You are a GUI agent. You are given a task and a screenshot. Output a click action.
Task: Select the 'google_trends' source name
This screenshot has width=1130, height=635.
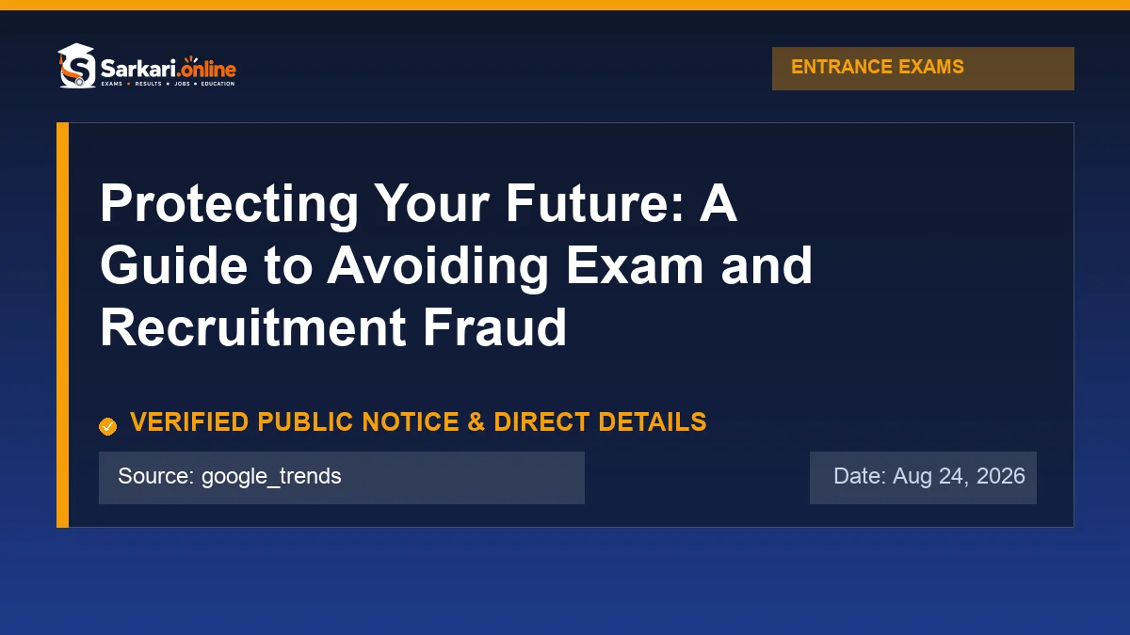271,477
